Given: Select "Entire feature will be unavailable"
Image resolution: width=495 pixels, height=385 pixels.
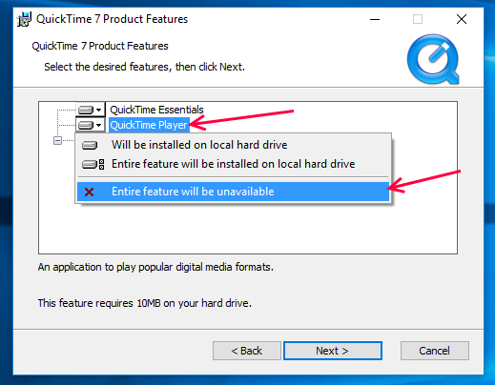Looking at the screenshot, I should 233,192.
